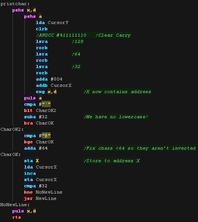Viewport: 198px width, 222px height.
Task: Click the CharOK2: label
Action: (x=12, y=129)
